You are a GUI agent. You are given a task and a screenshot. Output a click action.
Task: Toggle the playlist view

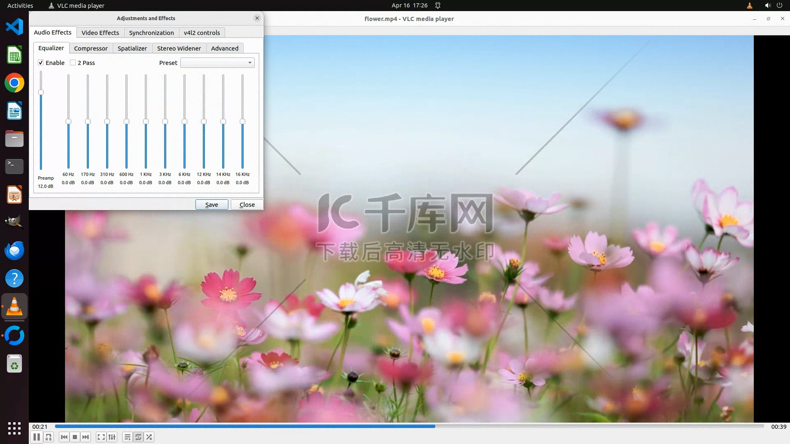(127, 437)
